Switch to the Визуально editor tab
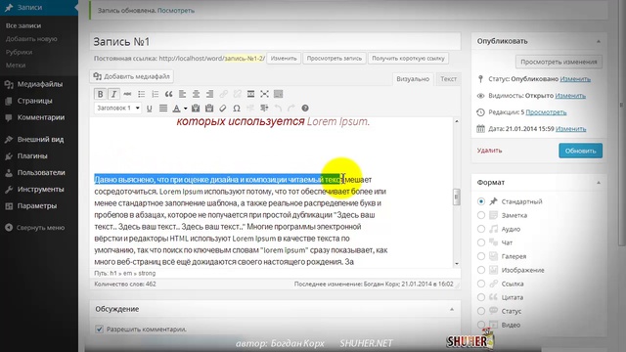Image resolution: width=626 pixels, height=352 pixels. point(413,79)
